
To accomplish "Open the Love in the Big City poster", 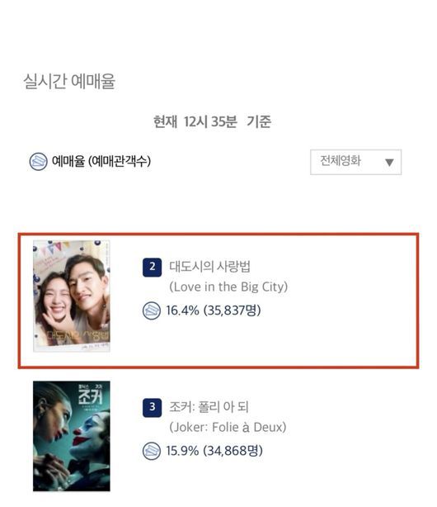I will point(72,296).
